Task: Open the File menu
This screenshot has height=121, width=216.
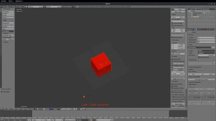Action: tap(6, 7)
